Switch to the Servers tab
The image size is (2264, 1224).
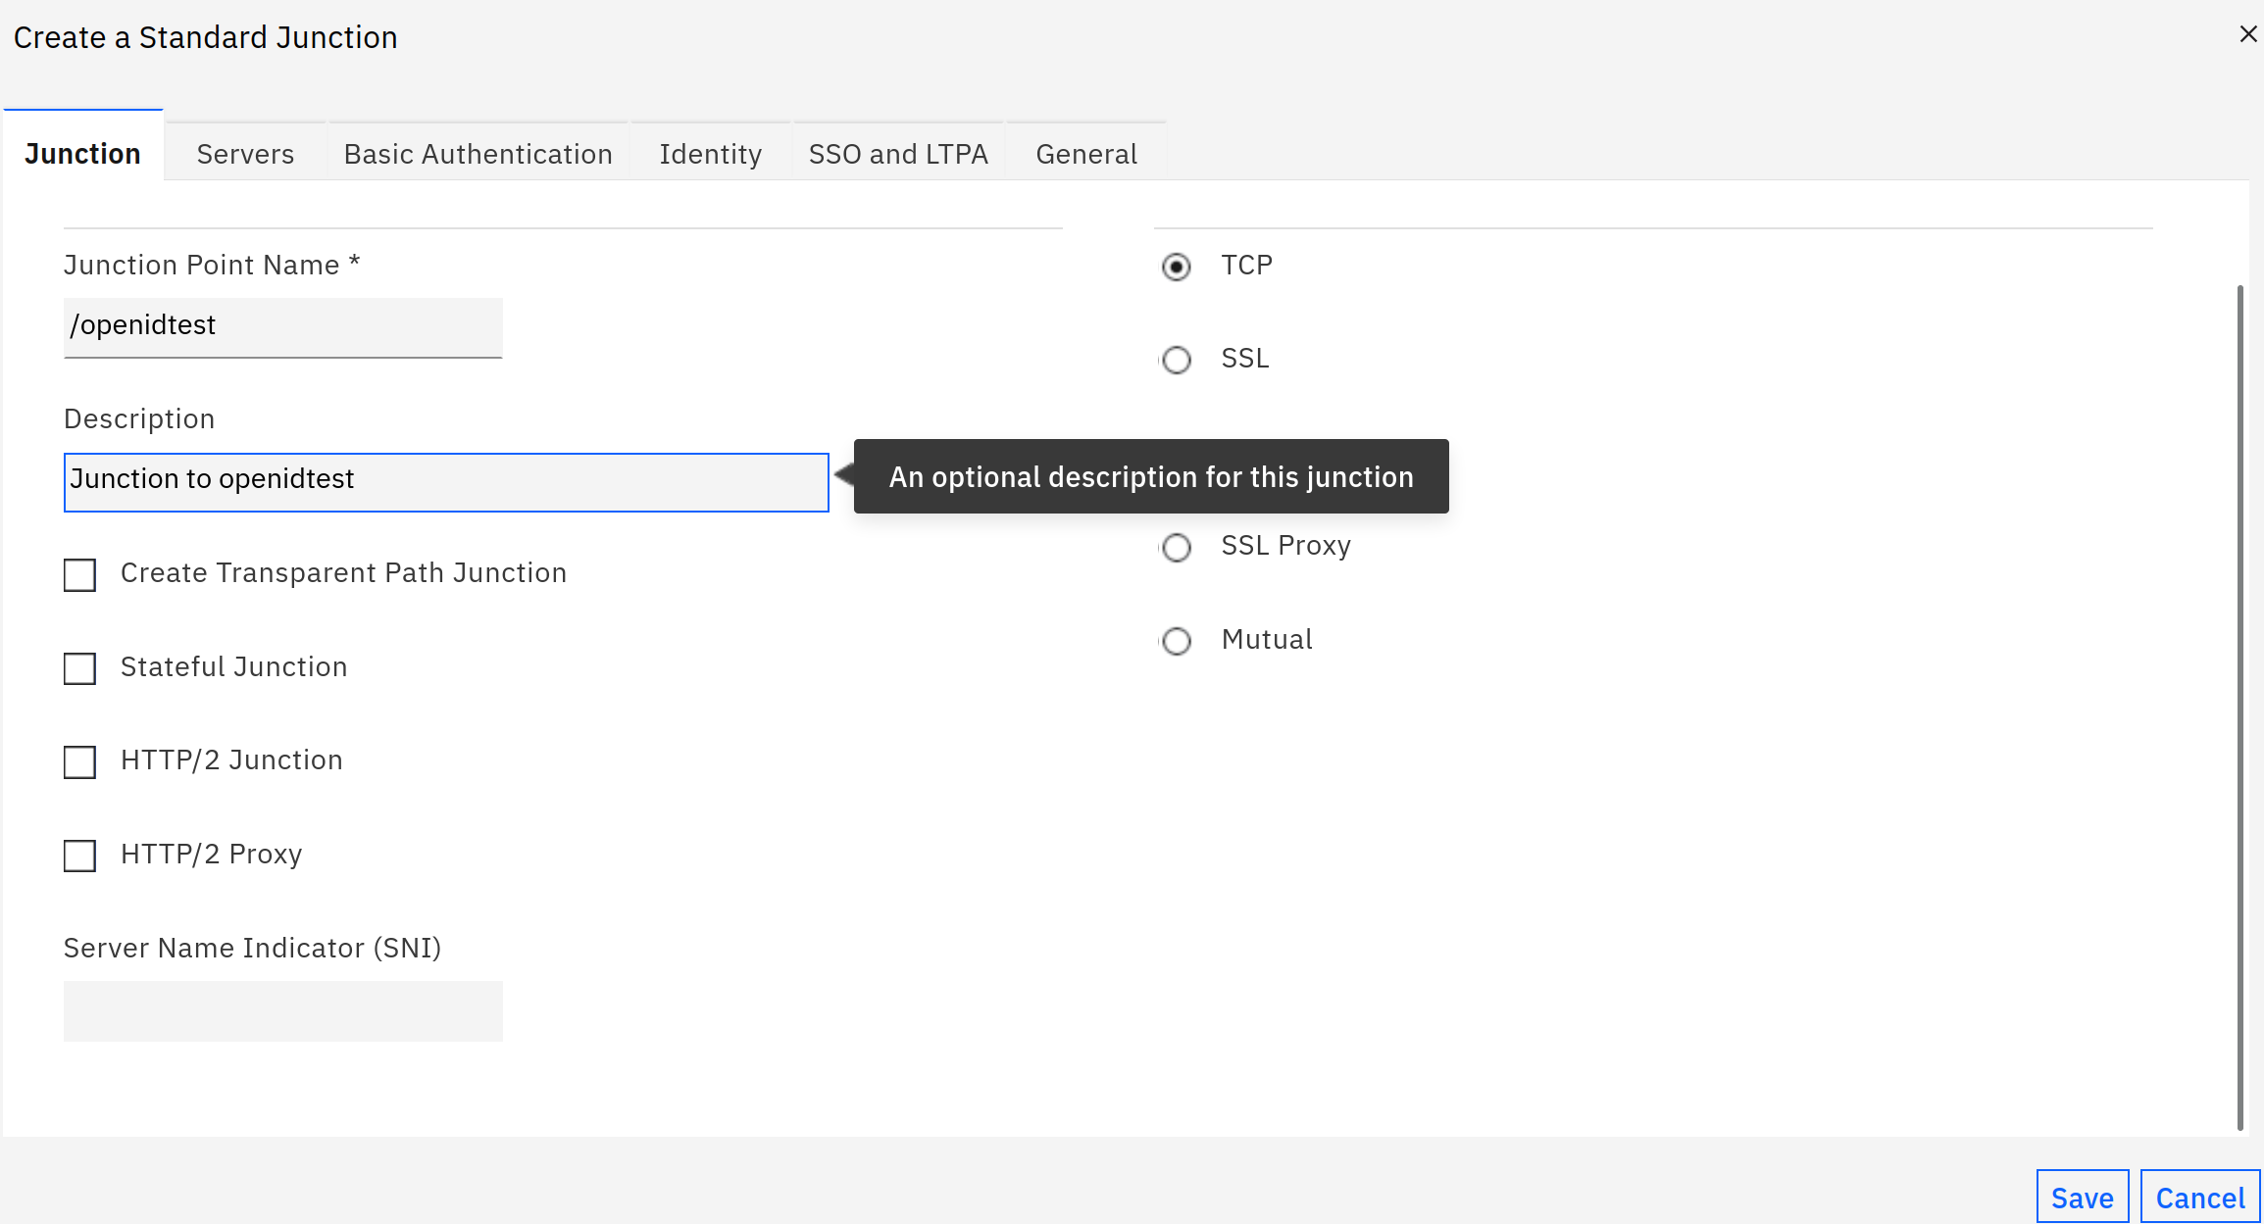click(245, 154)
